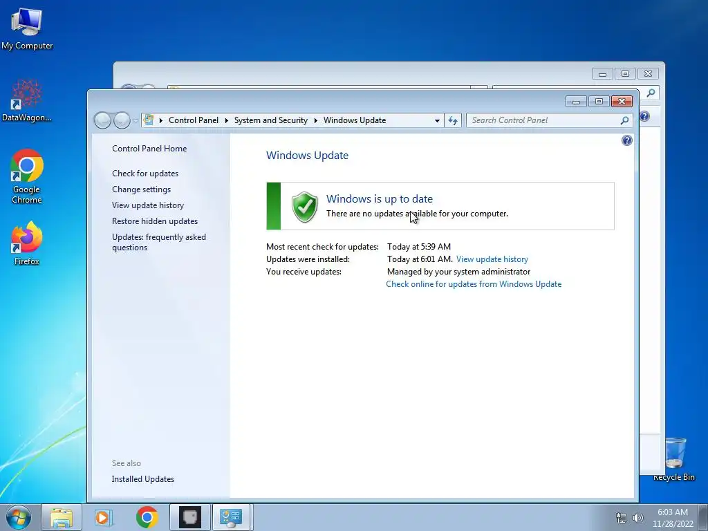Select 'Managed by your system administrator' text

point(459,272)
